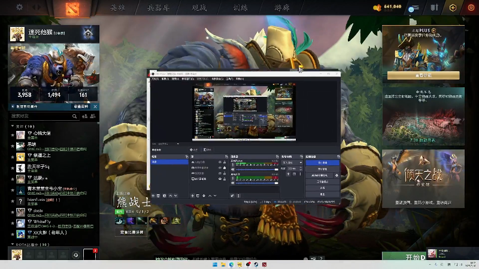Click the Dota Plus gold button

click(423, 75)
